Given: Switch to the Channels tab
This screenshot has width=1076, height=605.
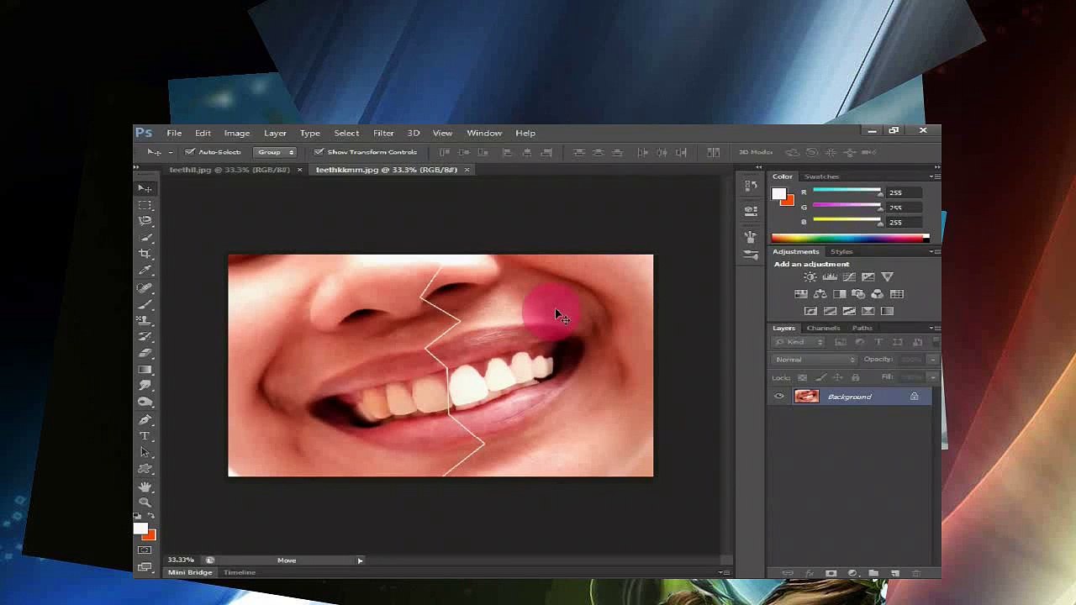Looking at the screenshot, I should pos(823,328).
